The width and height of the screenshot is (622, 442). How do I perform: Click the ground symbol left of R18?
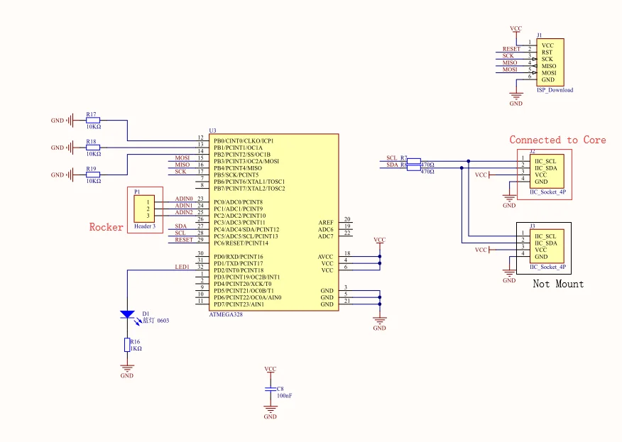click(70, 148)
